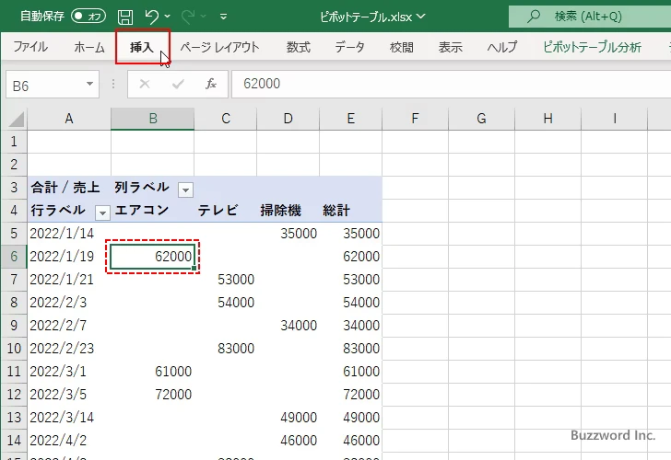Select the date cell 2022/1/19
Image resolution: width=671 pixels, height=460 pixels.
click(69, 257)
